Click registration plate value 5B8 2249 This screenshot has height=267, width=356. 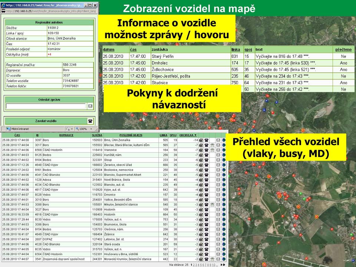tap(70, 65)
